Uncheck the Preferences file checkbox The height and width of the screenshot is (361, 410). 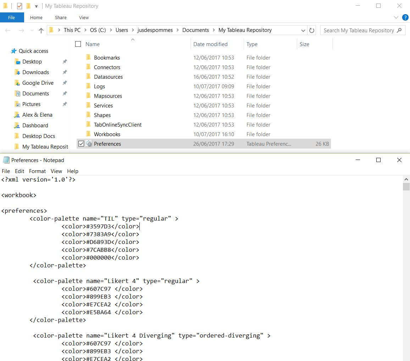pos(81,144)
